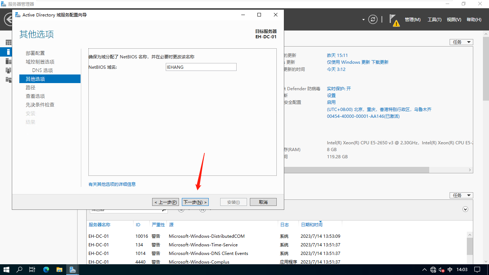Click the Task View taskbar icon
The width and height of the screenshot is (489, 275).
pos(32,270)
